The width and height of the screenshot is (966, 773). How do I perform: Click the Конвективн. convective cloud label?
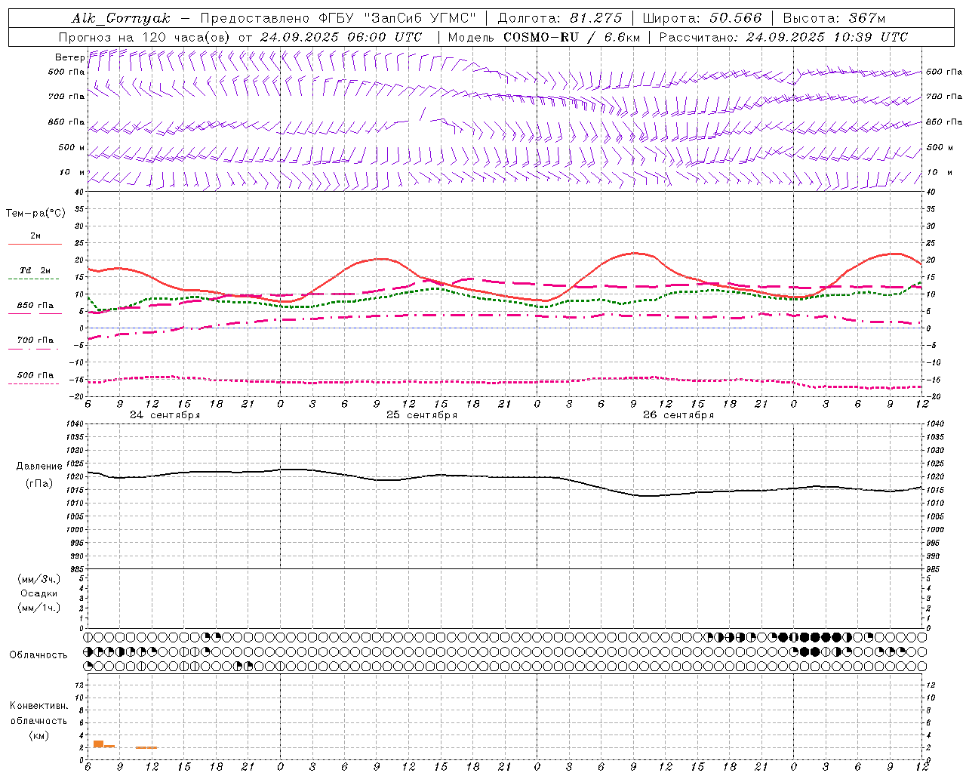pyautogui.click(x=39, y=706)
